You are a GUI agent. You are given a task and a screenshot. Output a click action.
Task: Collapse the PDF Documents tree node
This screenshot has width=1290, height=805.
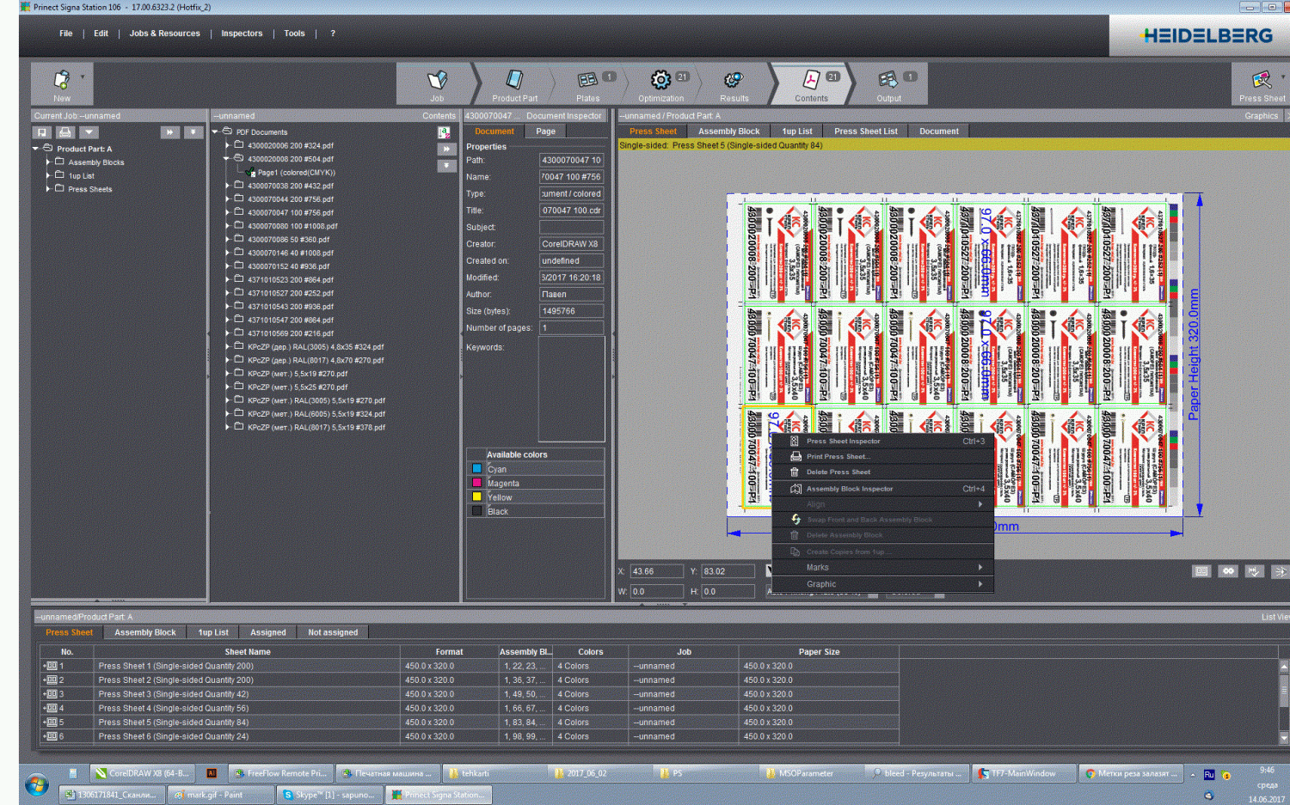pyautogui.click(x=216, y=131)
